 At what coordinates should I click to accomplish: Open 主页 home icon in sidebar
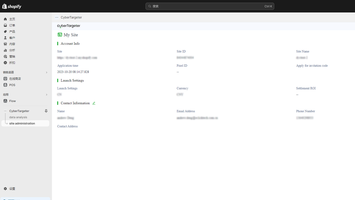click(5, 19)
